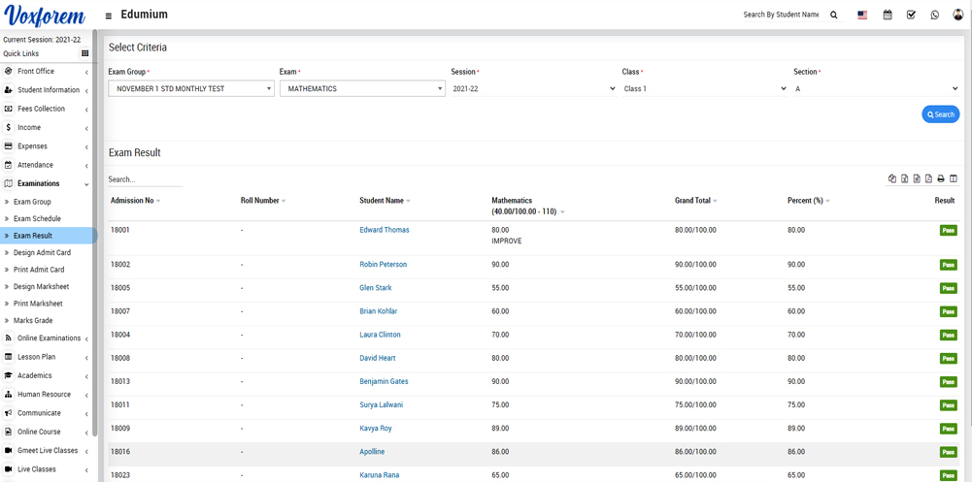Click the WhatsApp icon in header

pyautogui.click(x=935, y=16)
